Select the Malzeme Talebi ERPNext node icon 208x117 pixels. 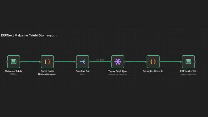14,62
